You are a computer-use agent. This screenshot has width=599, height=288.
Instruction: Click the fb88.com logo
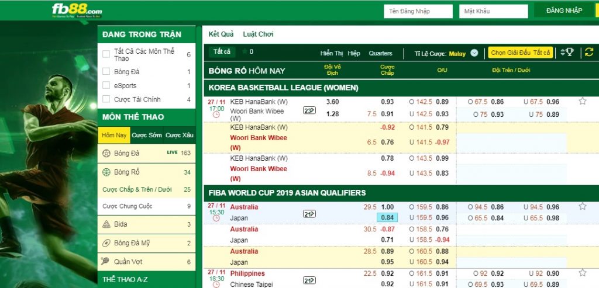[77, 11]
